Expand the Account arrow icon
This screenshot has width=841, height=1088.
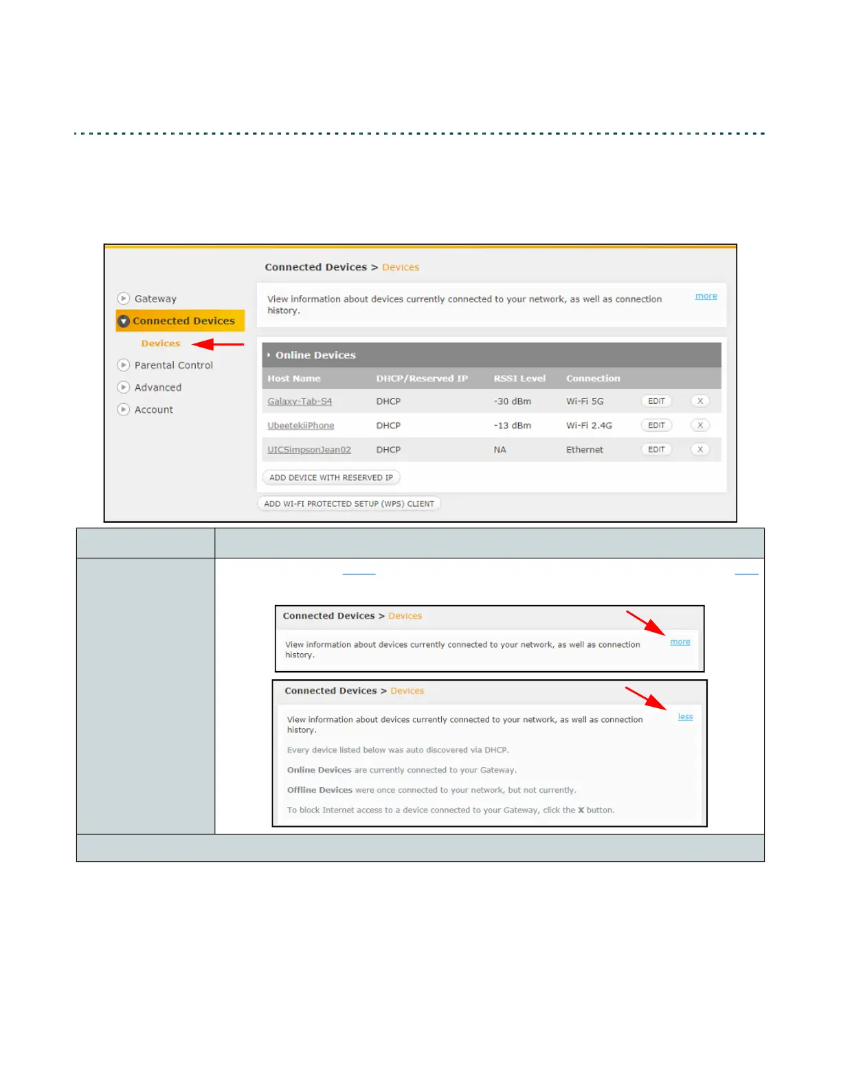(124, 409)
